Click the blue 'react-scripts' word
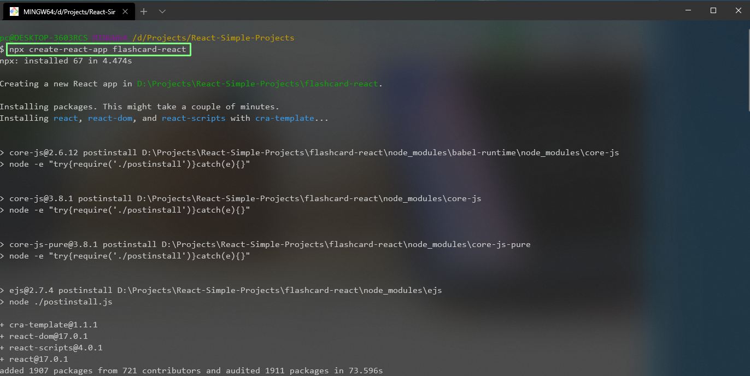750x376 pixels. (x=194, y=118)
